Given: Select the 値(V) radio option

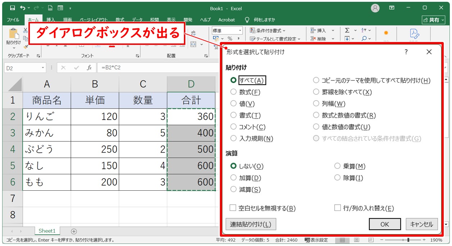Looking at the screenshot, I should tap(233, 103).
